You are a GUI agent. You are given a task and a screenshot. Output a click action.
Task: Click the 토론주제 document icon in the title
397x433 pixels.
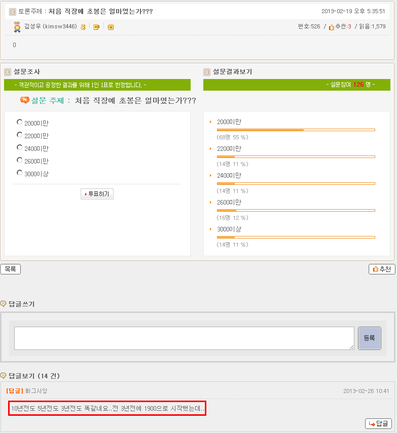click(x=13, y=12)
